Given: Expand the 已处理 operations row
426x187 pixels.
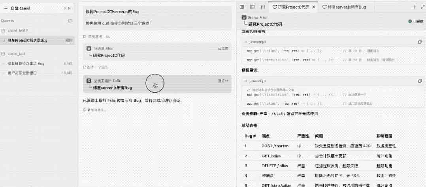Looking at the screenshot, I should [x=96, y=67].
